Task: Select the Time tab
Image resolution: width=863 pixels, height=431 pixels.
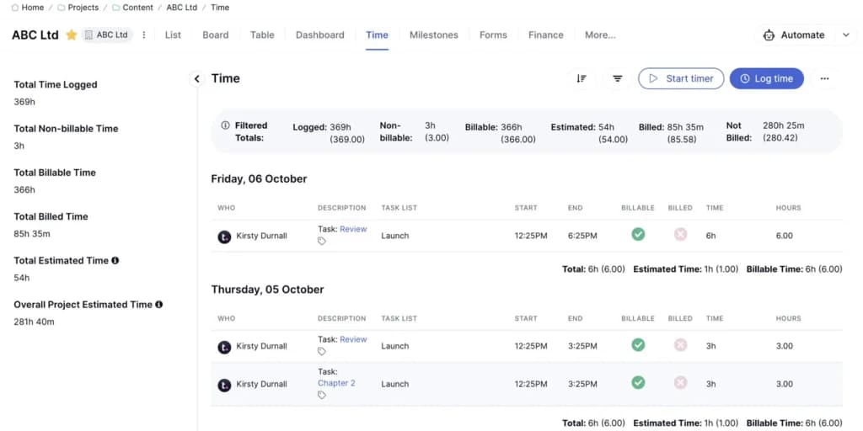Action: point(377,35)
